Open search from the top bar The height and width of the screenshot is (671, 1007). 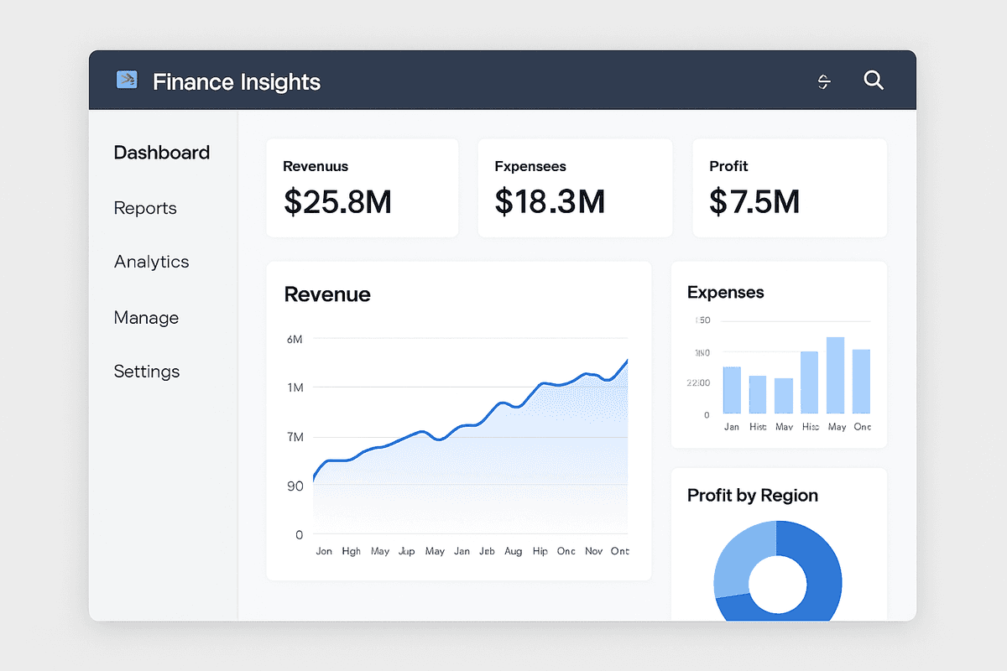pos(874,81)
